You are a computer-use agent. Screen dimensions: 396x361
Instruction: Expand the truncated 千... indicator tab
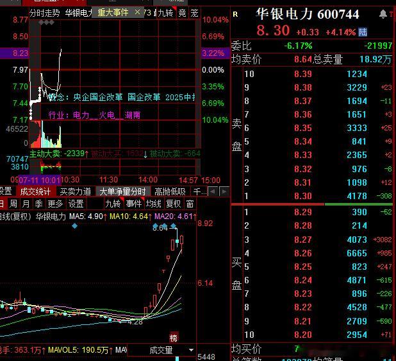pos(201,191)
